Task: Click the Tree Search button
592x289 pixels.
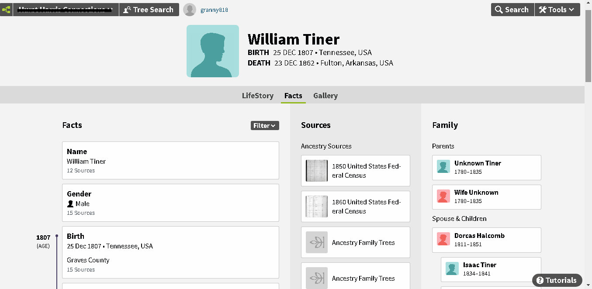Action: pyautogui.click(x=149, y=10)
